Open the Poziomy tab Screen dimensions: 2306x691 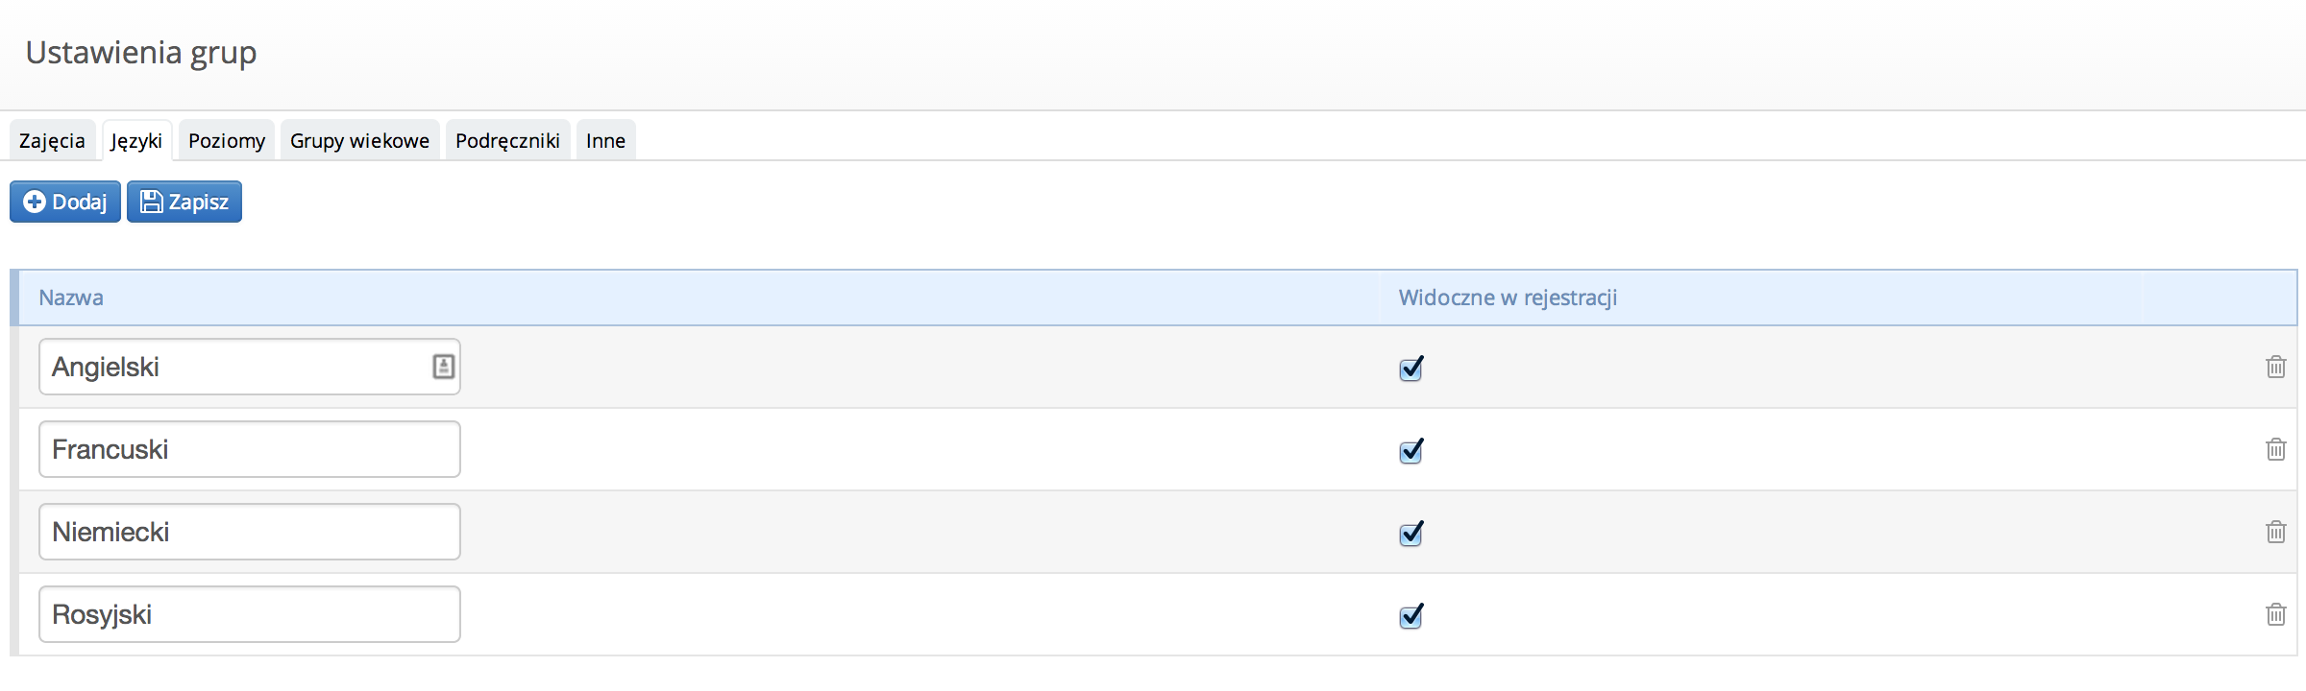point(227,141)
